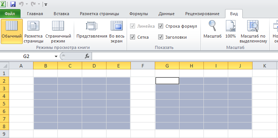The height and width of the screenshot is (138, 278).
Task: Select column K header
Action: pyautogui.click(x=265, y=66)
